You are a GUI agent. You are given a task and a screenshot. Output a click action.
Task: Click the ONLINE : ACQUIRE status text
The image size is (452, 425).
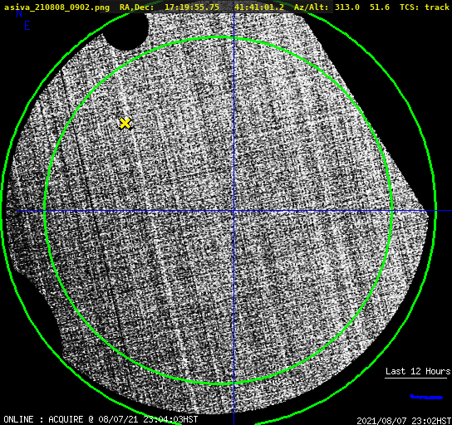[x=43, y=419]
